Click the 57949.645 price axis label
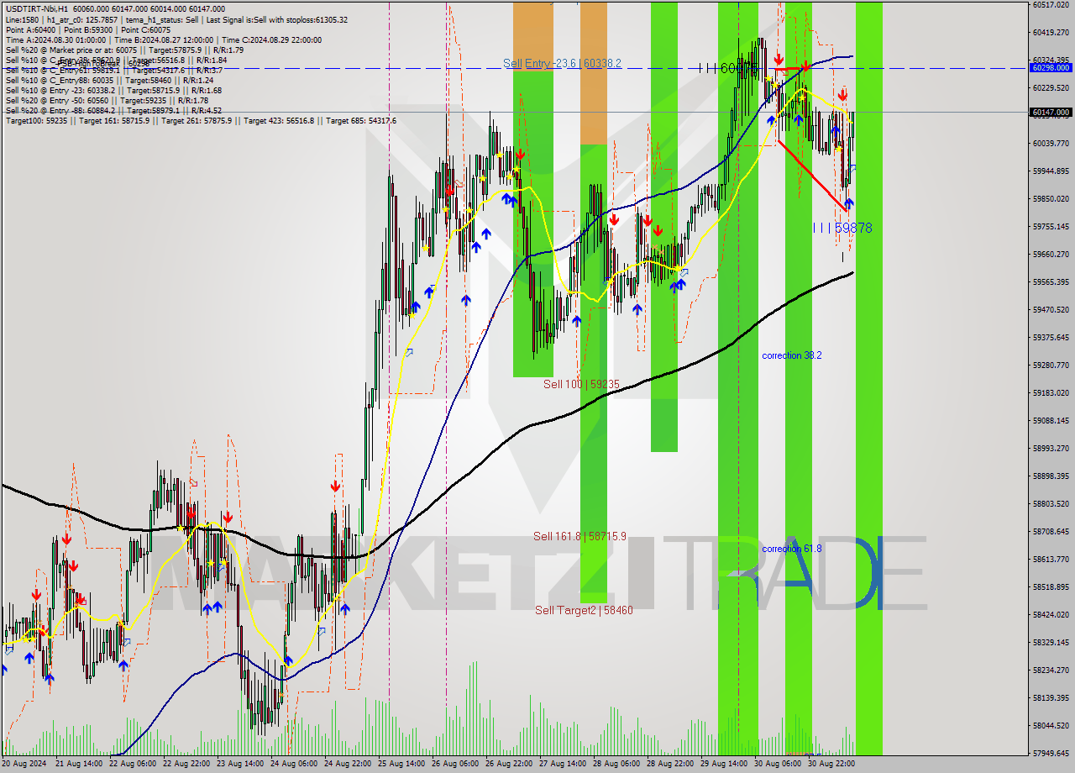The height and width of the screenshot is (773, 1075). coord(1050,753)
